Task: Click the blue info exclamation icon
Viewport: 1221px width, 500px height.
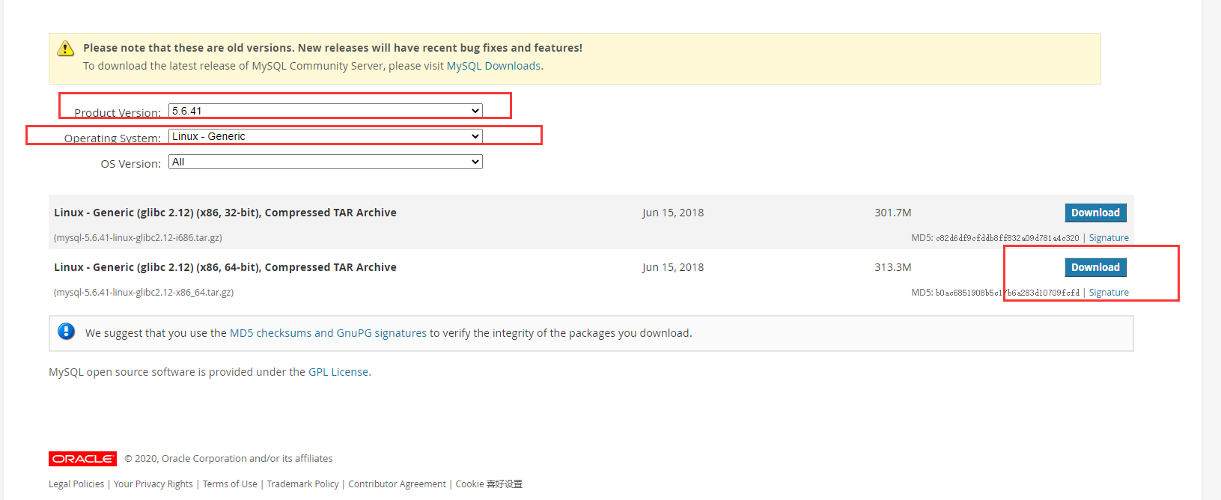Action: point(66,331)
